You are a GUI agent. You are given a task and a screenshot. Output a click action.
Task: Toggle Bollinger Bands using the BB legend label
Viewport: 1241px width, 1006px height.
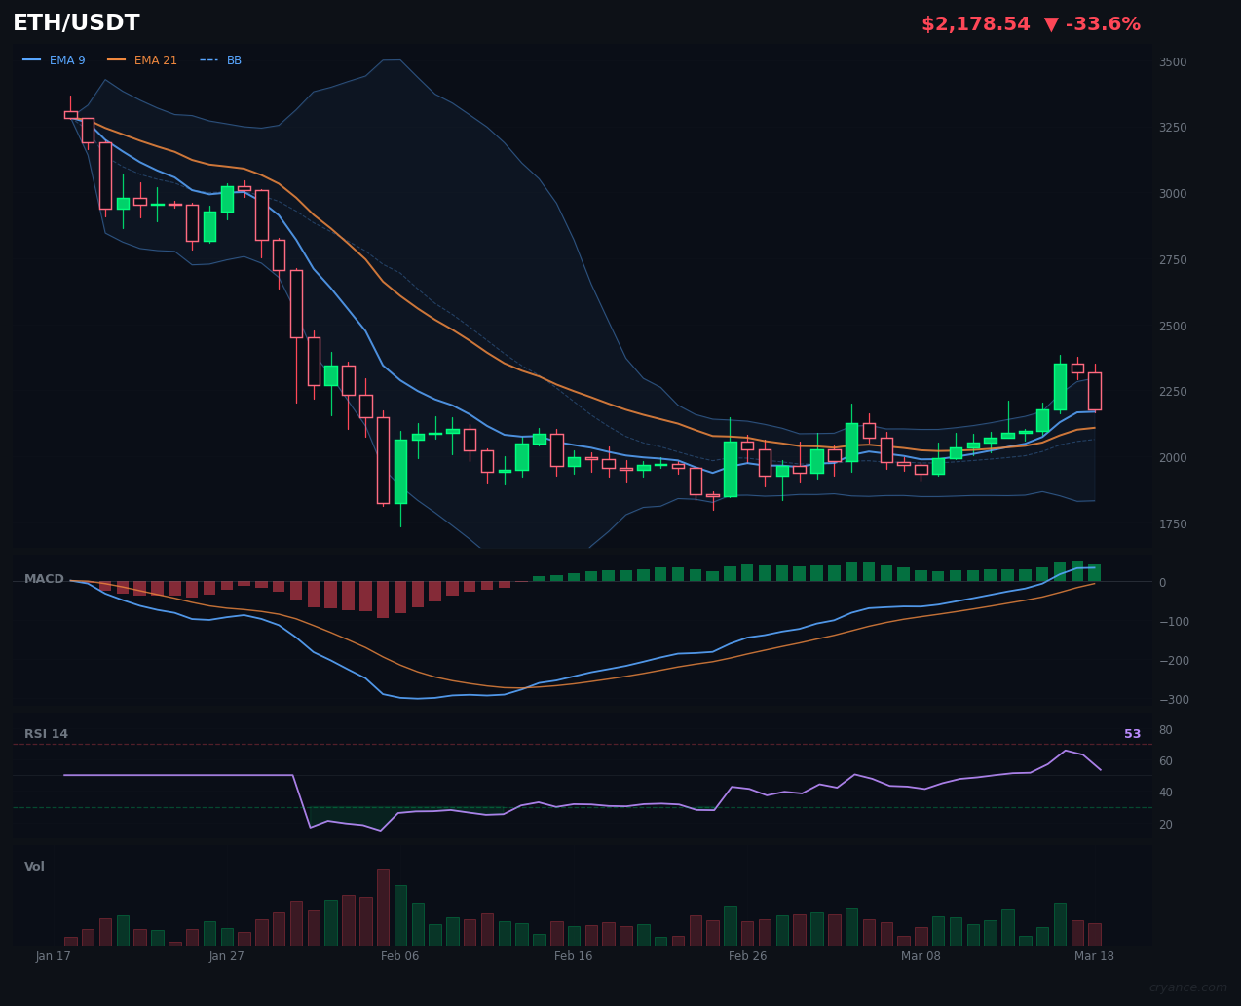[233, 59]
